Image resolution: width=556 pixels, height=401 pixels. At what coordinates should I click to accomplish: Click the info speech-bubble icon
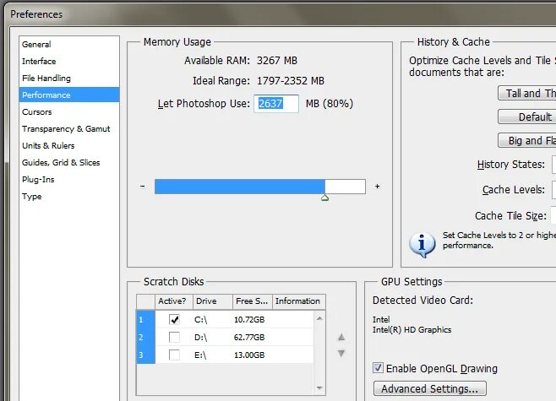[422, 244]
